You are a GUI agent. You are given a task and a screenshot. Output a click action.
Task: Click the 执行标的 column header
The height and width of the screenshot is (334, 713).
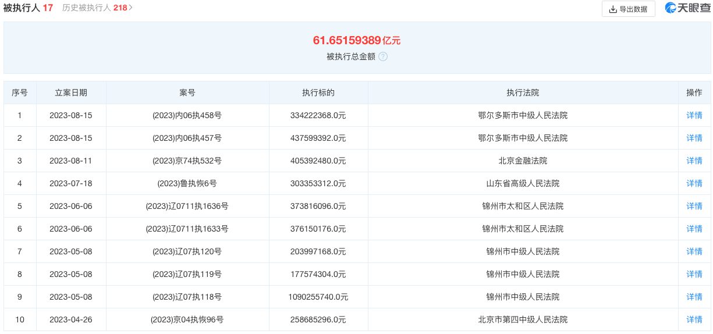click(x=318, y=93)
